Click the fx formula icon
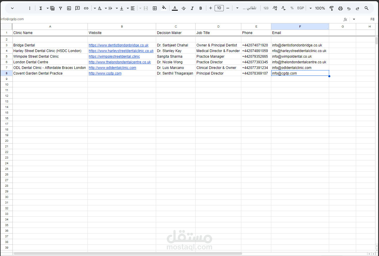The width and height of the screenshot is (379, 256). (345, 19)
